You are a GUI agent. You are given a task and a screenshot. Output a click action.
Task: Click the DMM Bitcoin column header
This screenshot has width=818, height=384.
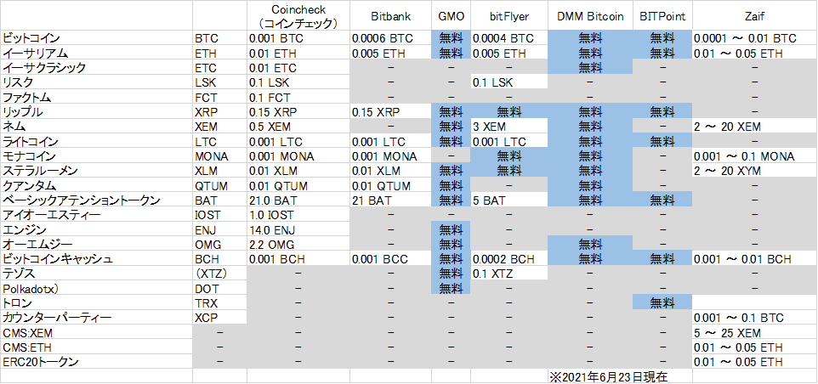tap(590, 16)
